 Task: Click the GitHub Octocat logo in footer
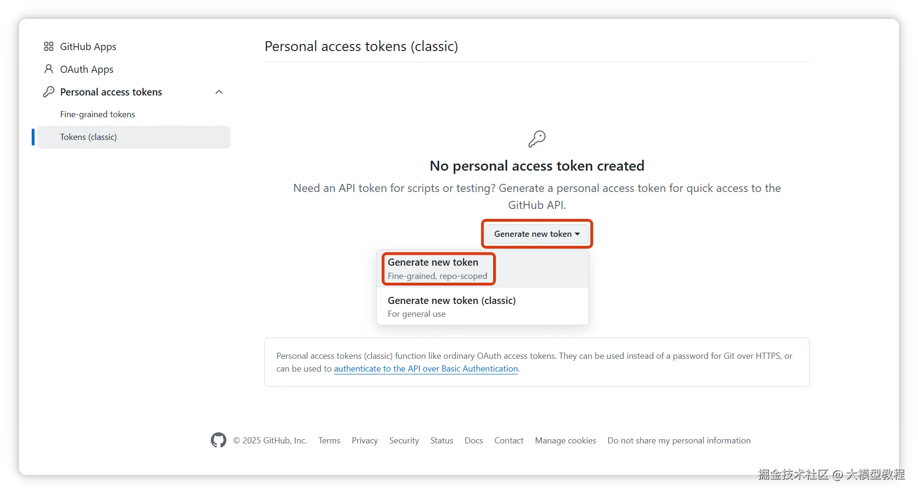point(218,440)
